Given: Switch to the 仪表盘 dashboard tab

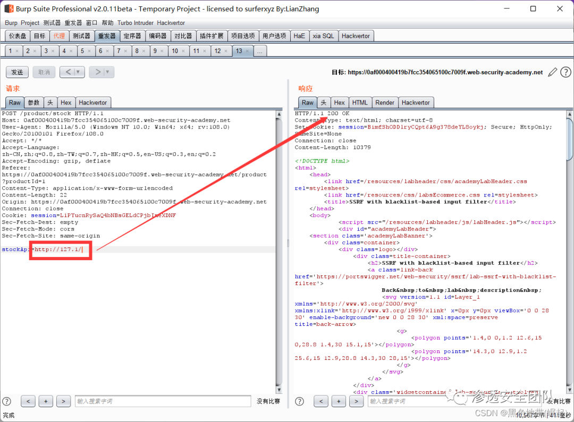Looking at the screenshot, I should [18, 36].
